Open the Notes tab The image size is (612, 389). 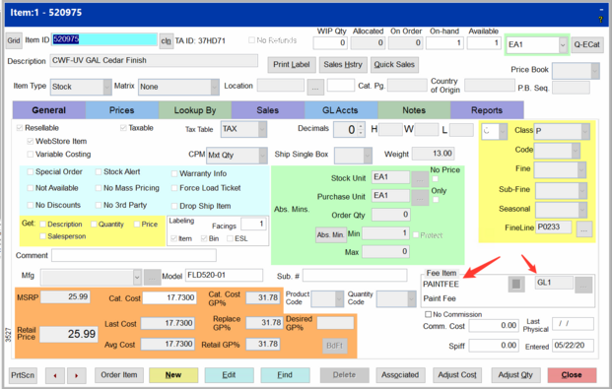pos(414,110)
